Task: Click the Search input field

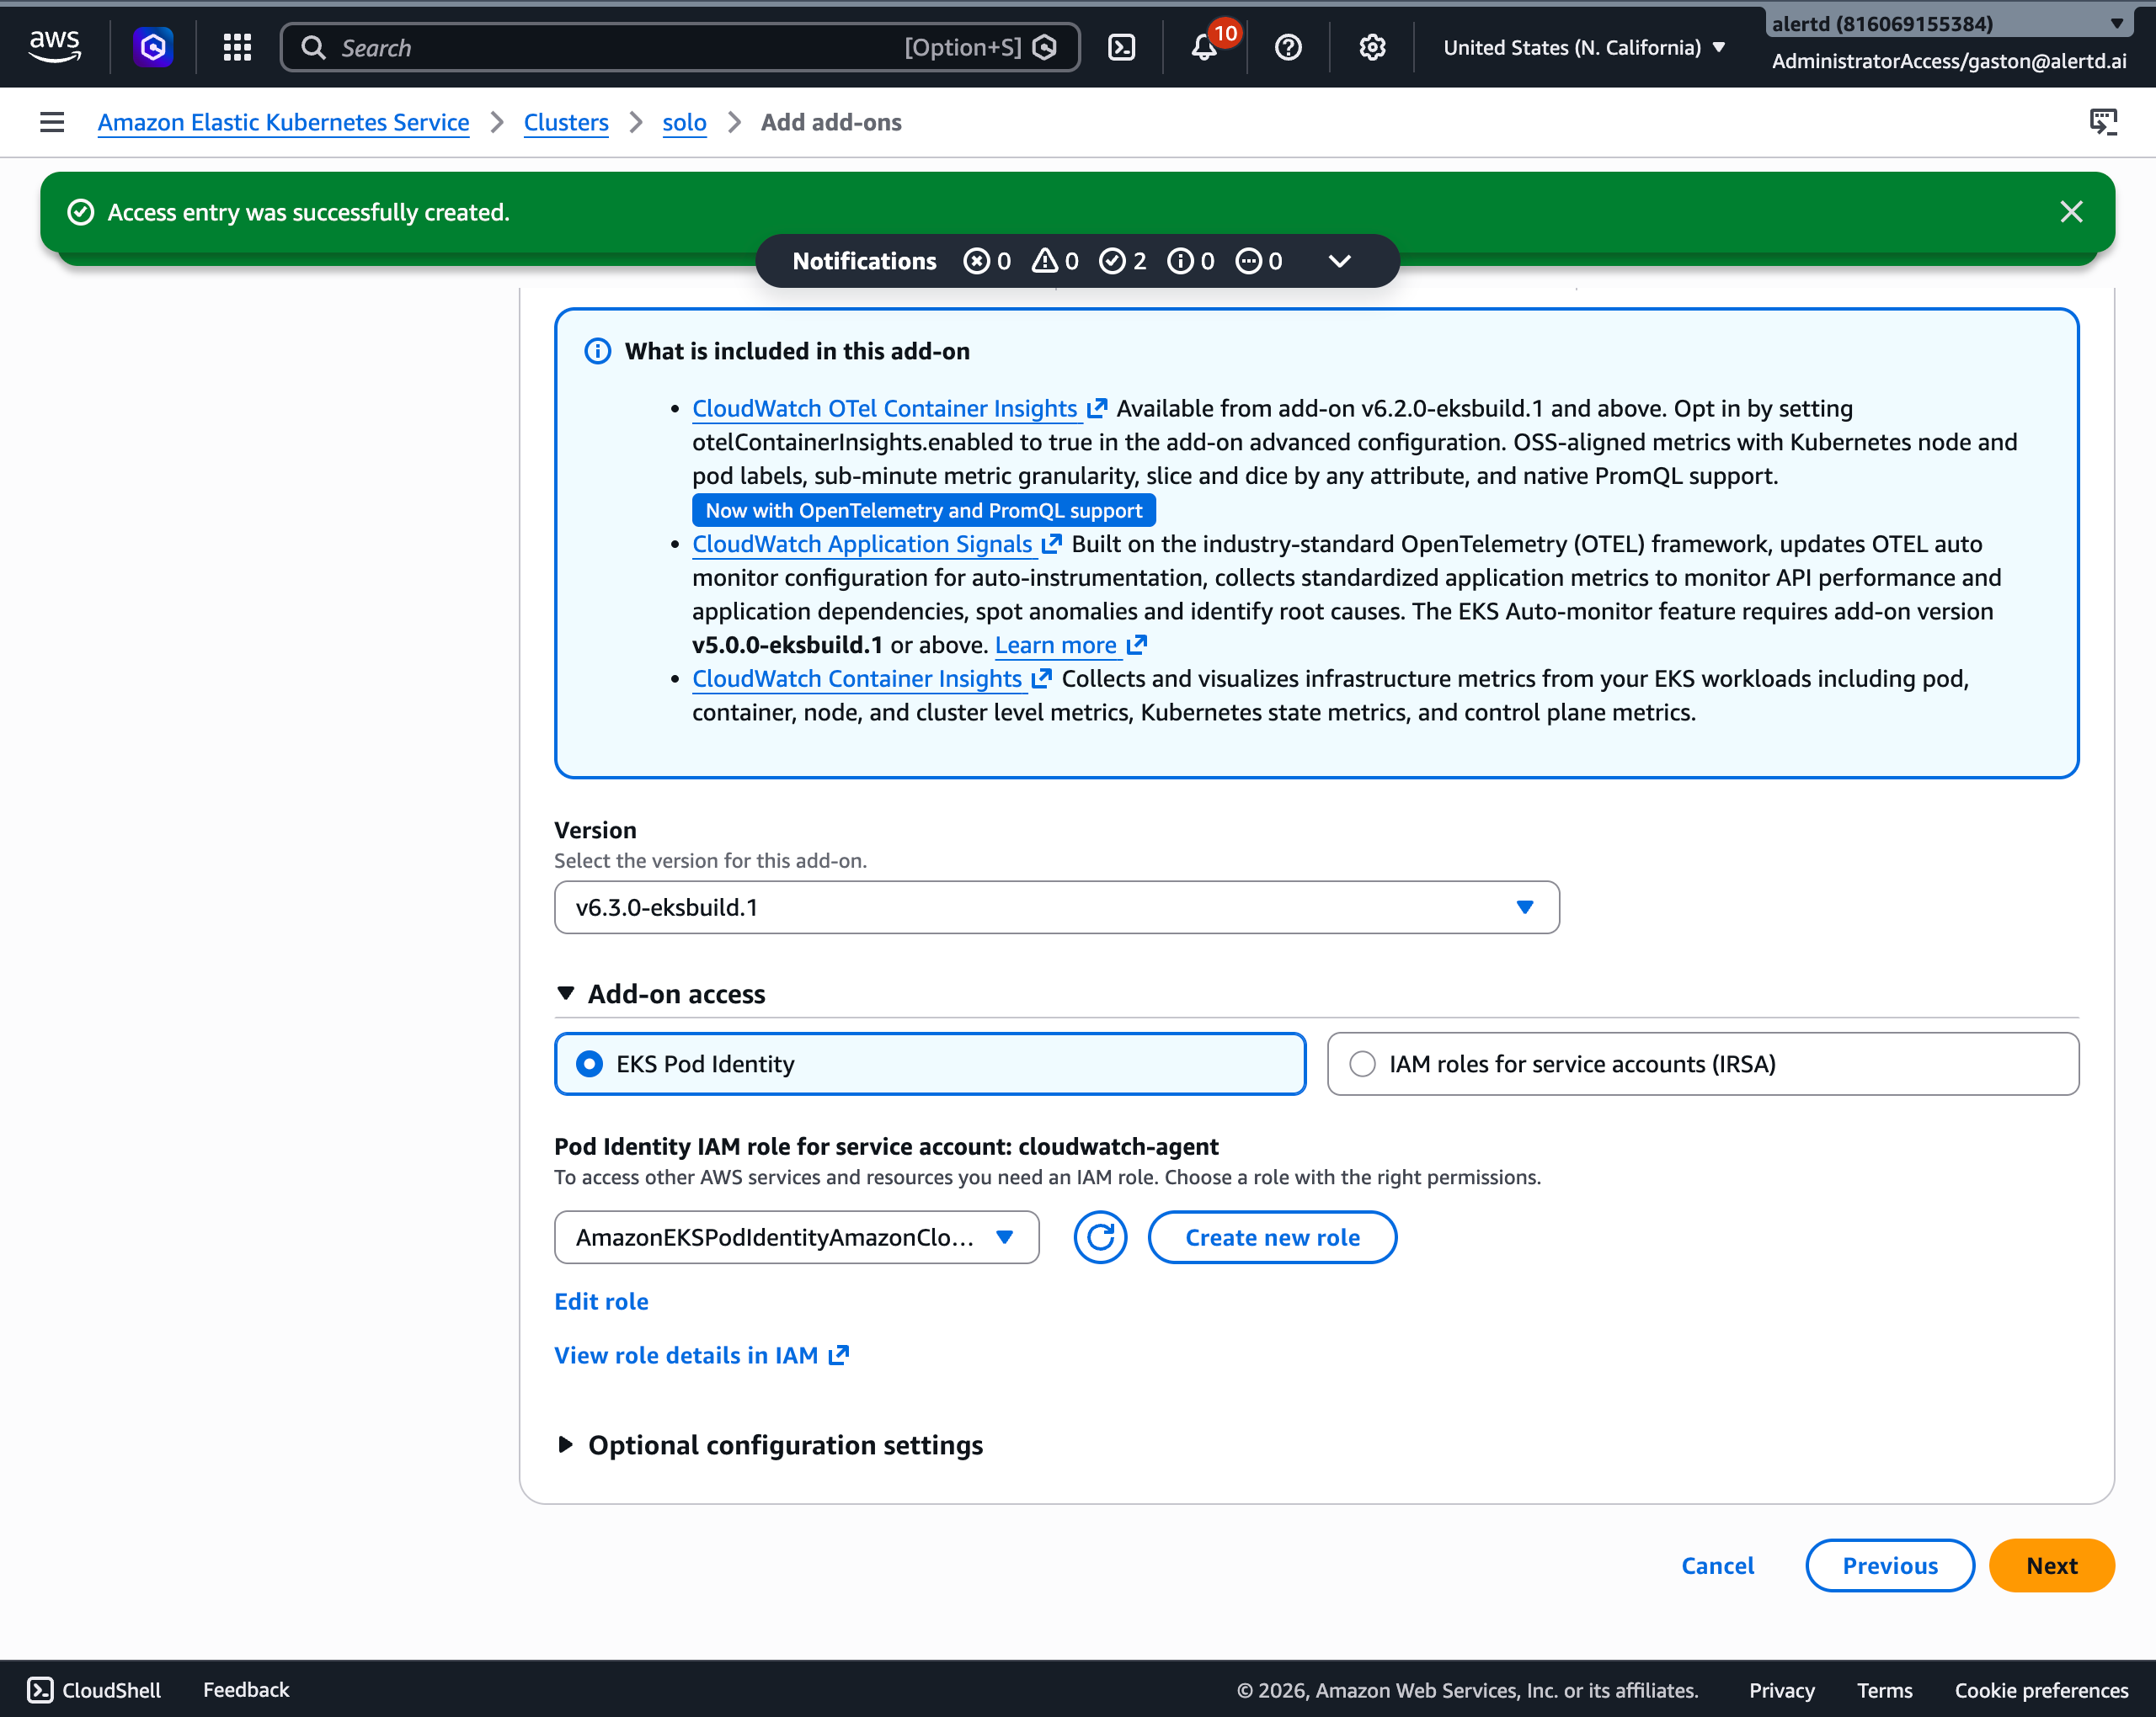Action: click(680, 47)
